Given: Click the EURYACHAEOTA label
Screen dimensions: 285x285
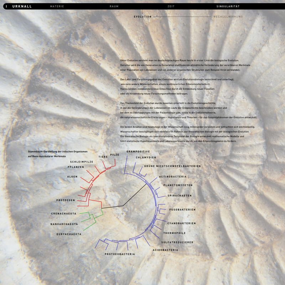Looking at the screenshot, I should (x=69, y=234).
